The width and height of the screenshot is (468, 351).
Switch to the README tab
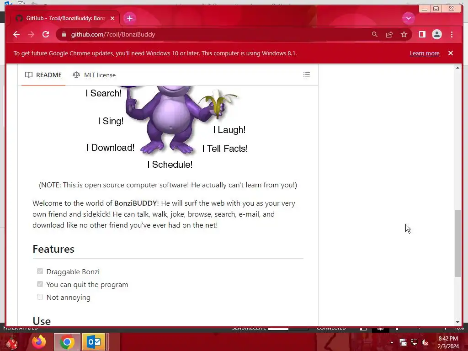(x=43, y=75)
